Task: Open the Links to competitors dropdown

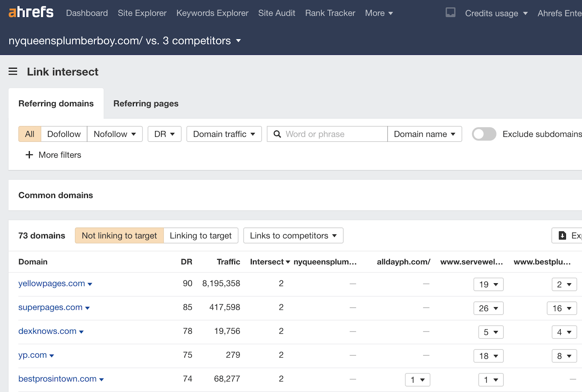Action: click(x=293, y=235)
